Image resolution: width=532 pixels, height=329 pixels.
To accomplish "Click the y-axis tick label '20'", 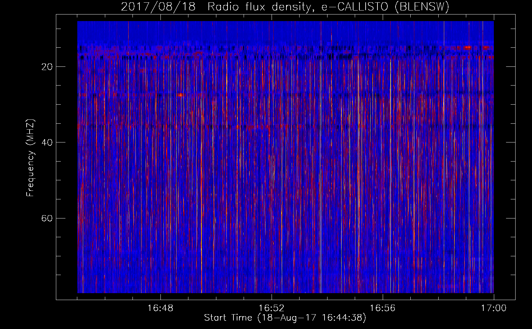I will coord(47,67).
